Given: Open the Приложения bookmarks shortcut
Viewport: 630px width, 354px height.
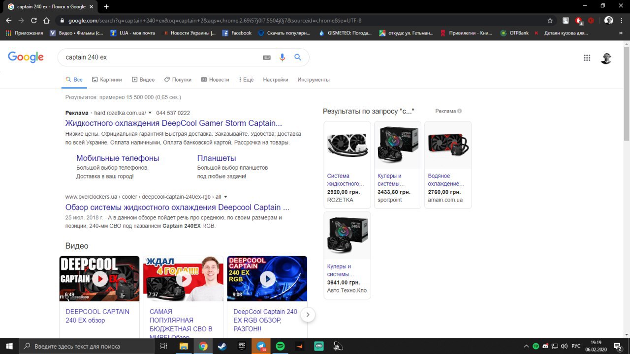Looking at the screenshot, I should tap(24, 33).
